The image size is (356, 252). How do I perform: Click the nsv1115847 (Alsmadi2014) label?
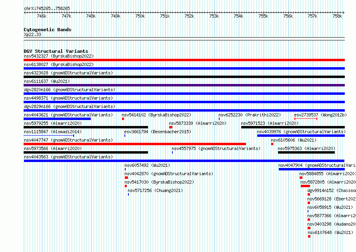pyautogui.click(x=53, y=132)
